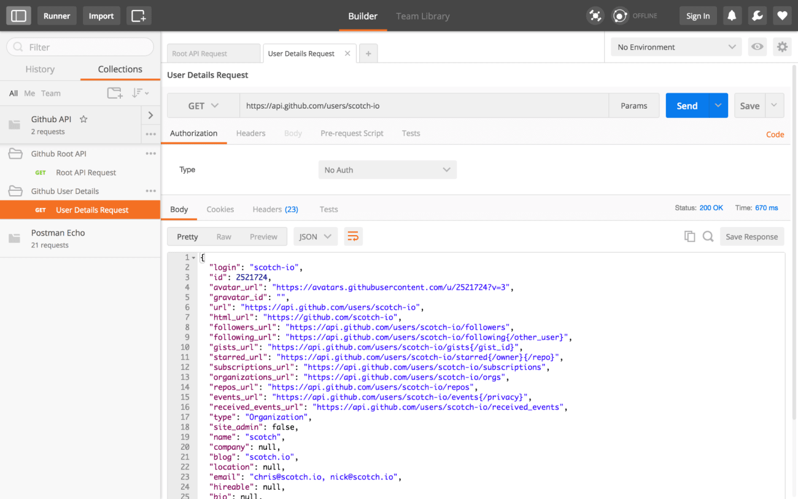Screen dimensions: 798x499
Task: Switch to the History tab
Action: click(x=40, y=69)
